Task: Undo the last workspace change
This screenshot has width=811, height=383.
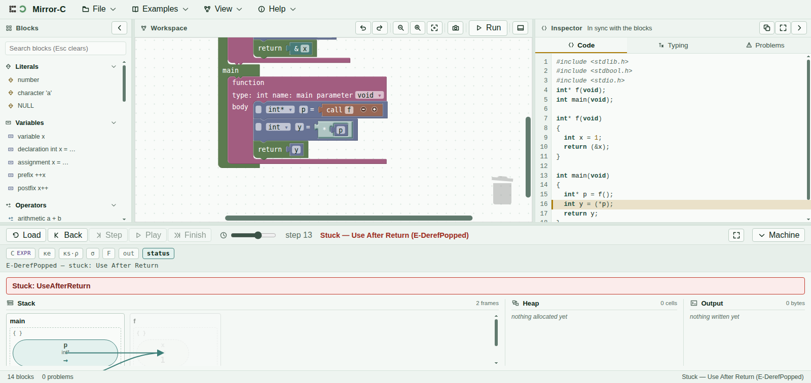Action: [363, 28]
